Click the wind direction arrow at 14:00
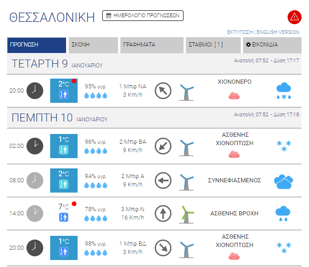Screen dimensions: 309x267 pyautogui.click(x=163, y=214)
